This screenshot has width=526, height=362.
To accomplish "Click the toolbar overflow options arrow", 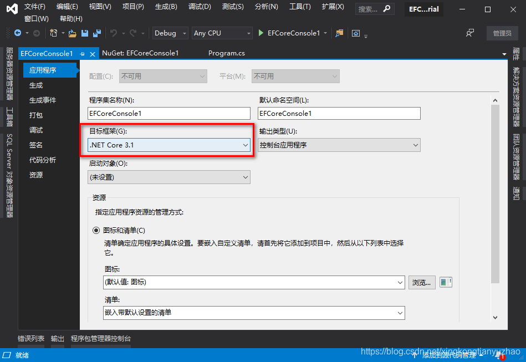I will (366, 35).
